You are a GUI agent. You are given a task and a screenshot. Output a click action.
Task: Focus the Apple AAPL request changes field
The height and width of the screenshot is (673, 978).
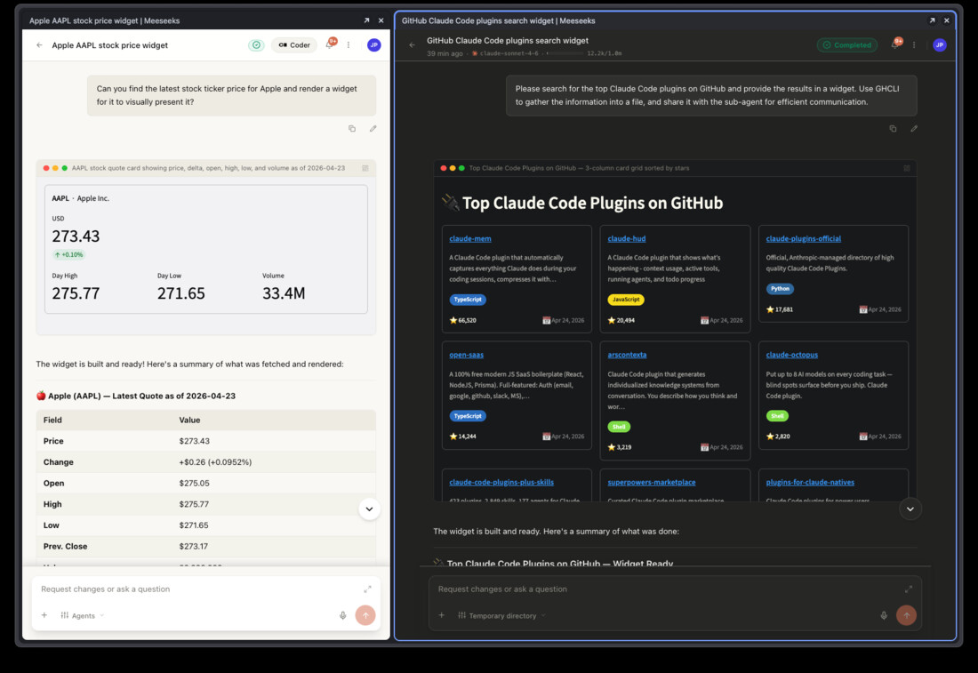click(x=199, y=589)
